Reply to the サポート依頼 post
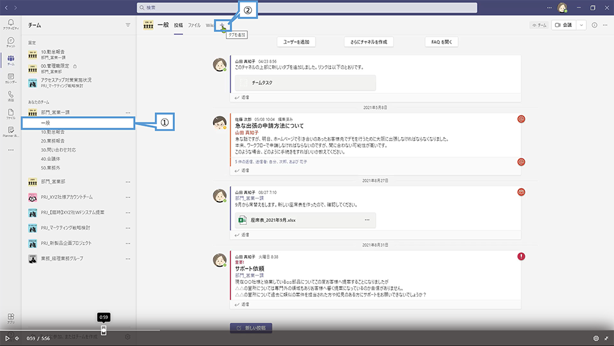Screen dimensions: 614x346 (242, 304)
